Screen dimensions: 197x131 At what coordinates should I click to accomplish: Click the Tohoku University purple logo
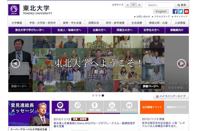[x=14, y=10]
